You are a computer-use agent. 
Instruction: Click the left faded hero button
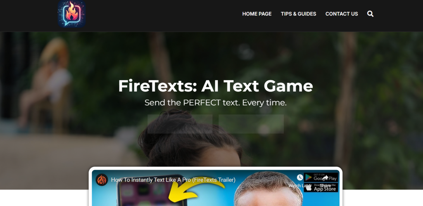(x=180, y=124)
